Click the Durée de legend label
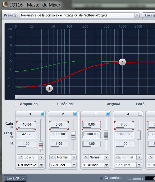The image size is (155, 182). click(65, 104)
